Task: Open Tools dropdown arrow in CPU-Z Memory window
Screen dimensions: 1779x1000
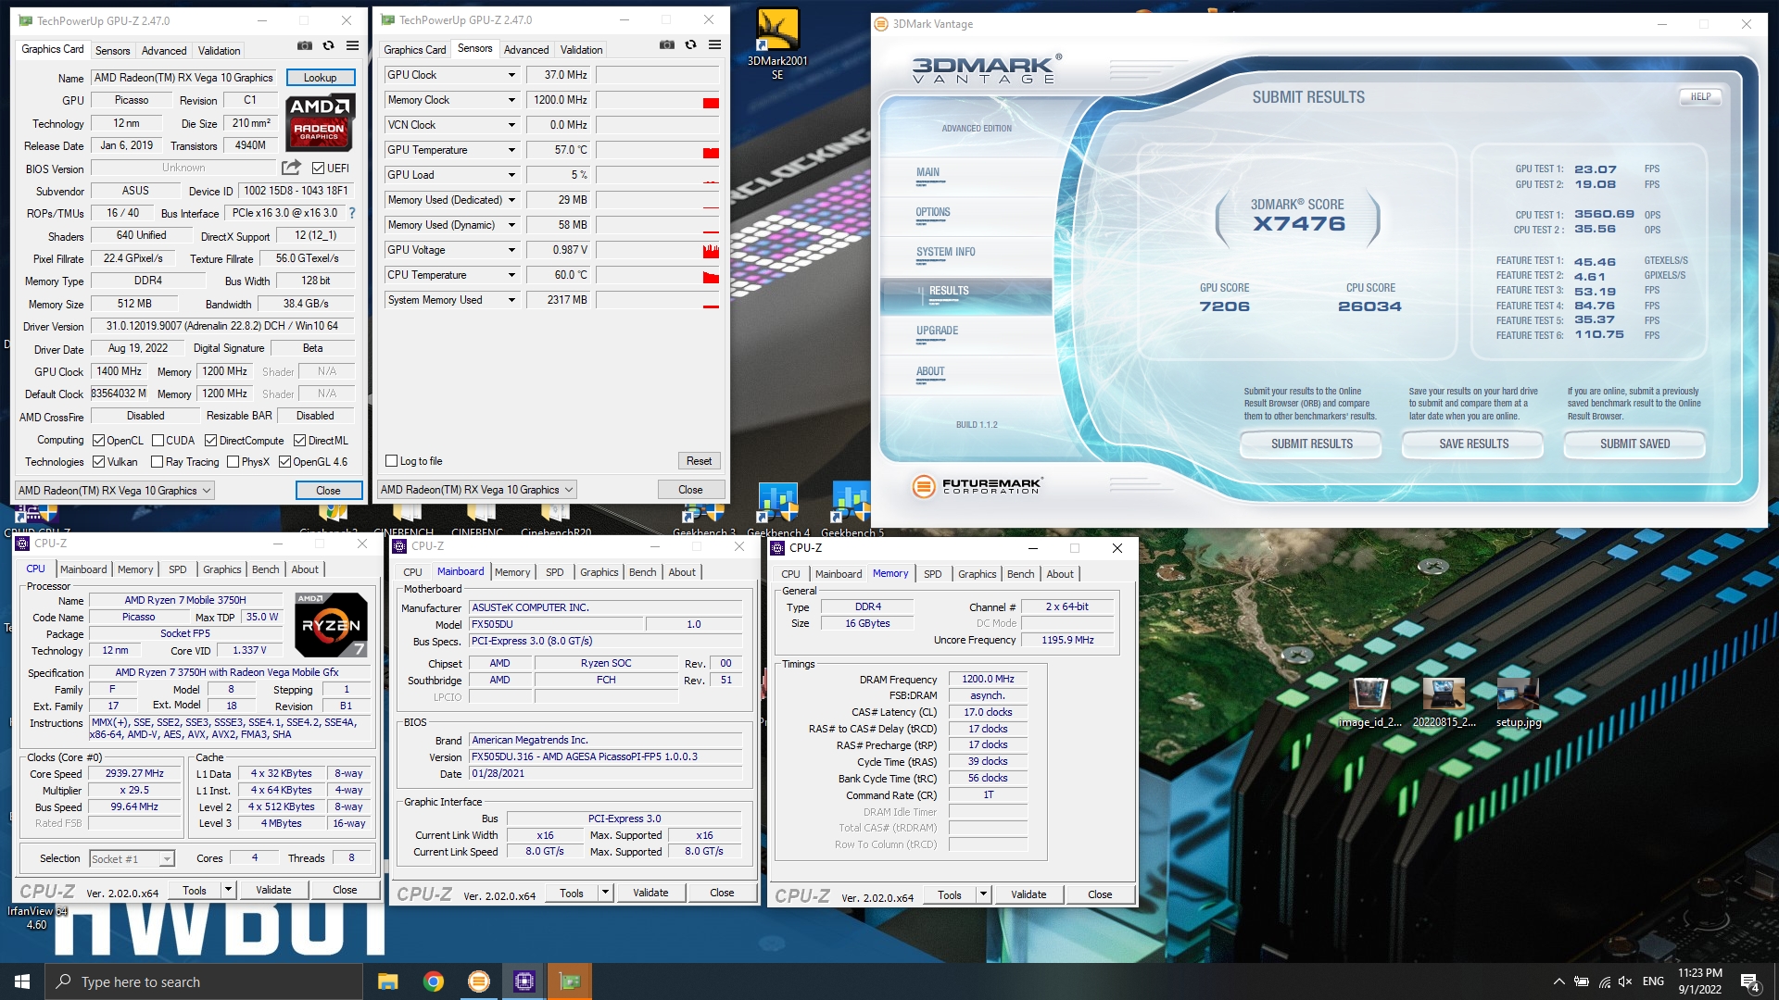Action: tap(983, 895)
